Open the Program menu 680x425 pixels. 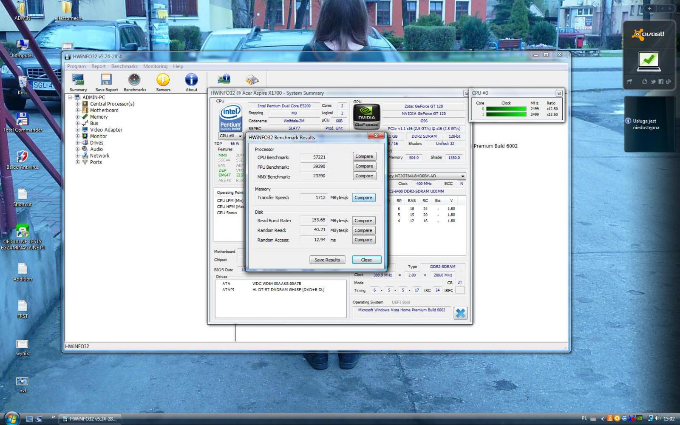[76, 66]
